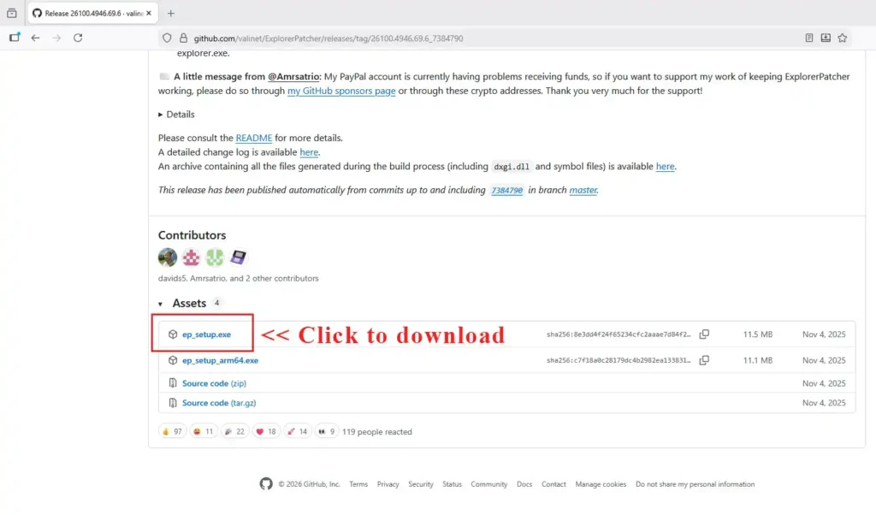Image resolution: width=876 pixels, height=515 pixels.
Task: Download ep_setup.exe
Action: pos(206,334)
